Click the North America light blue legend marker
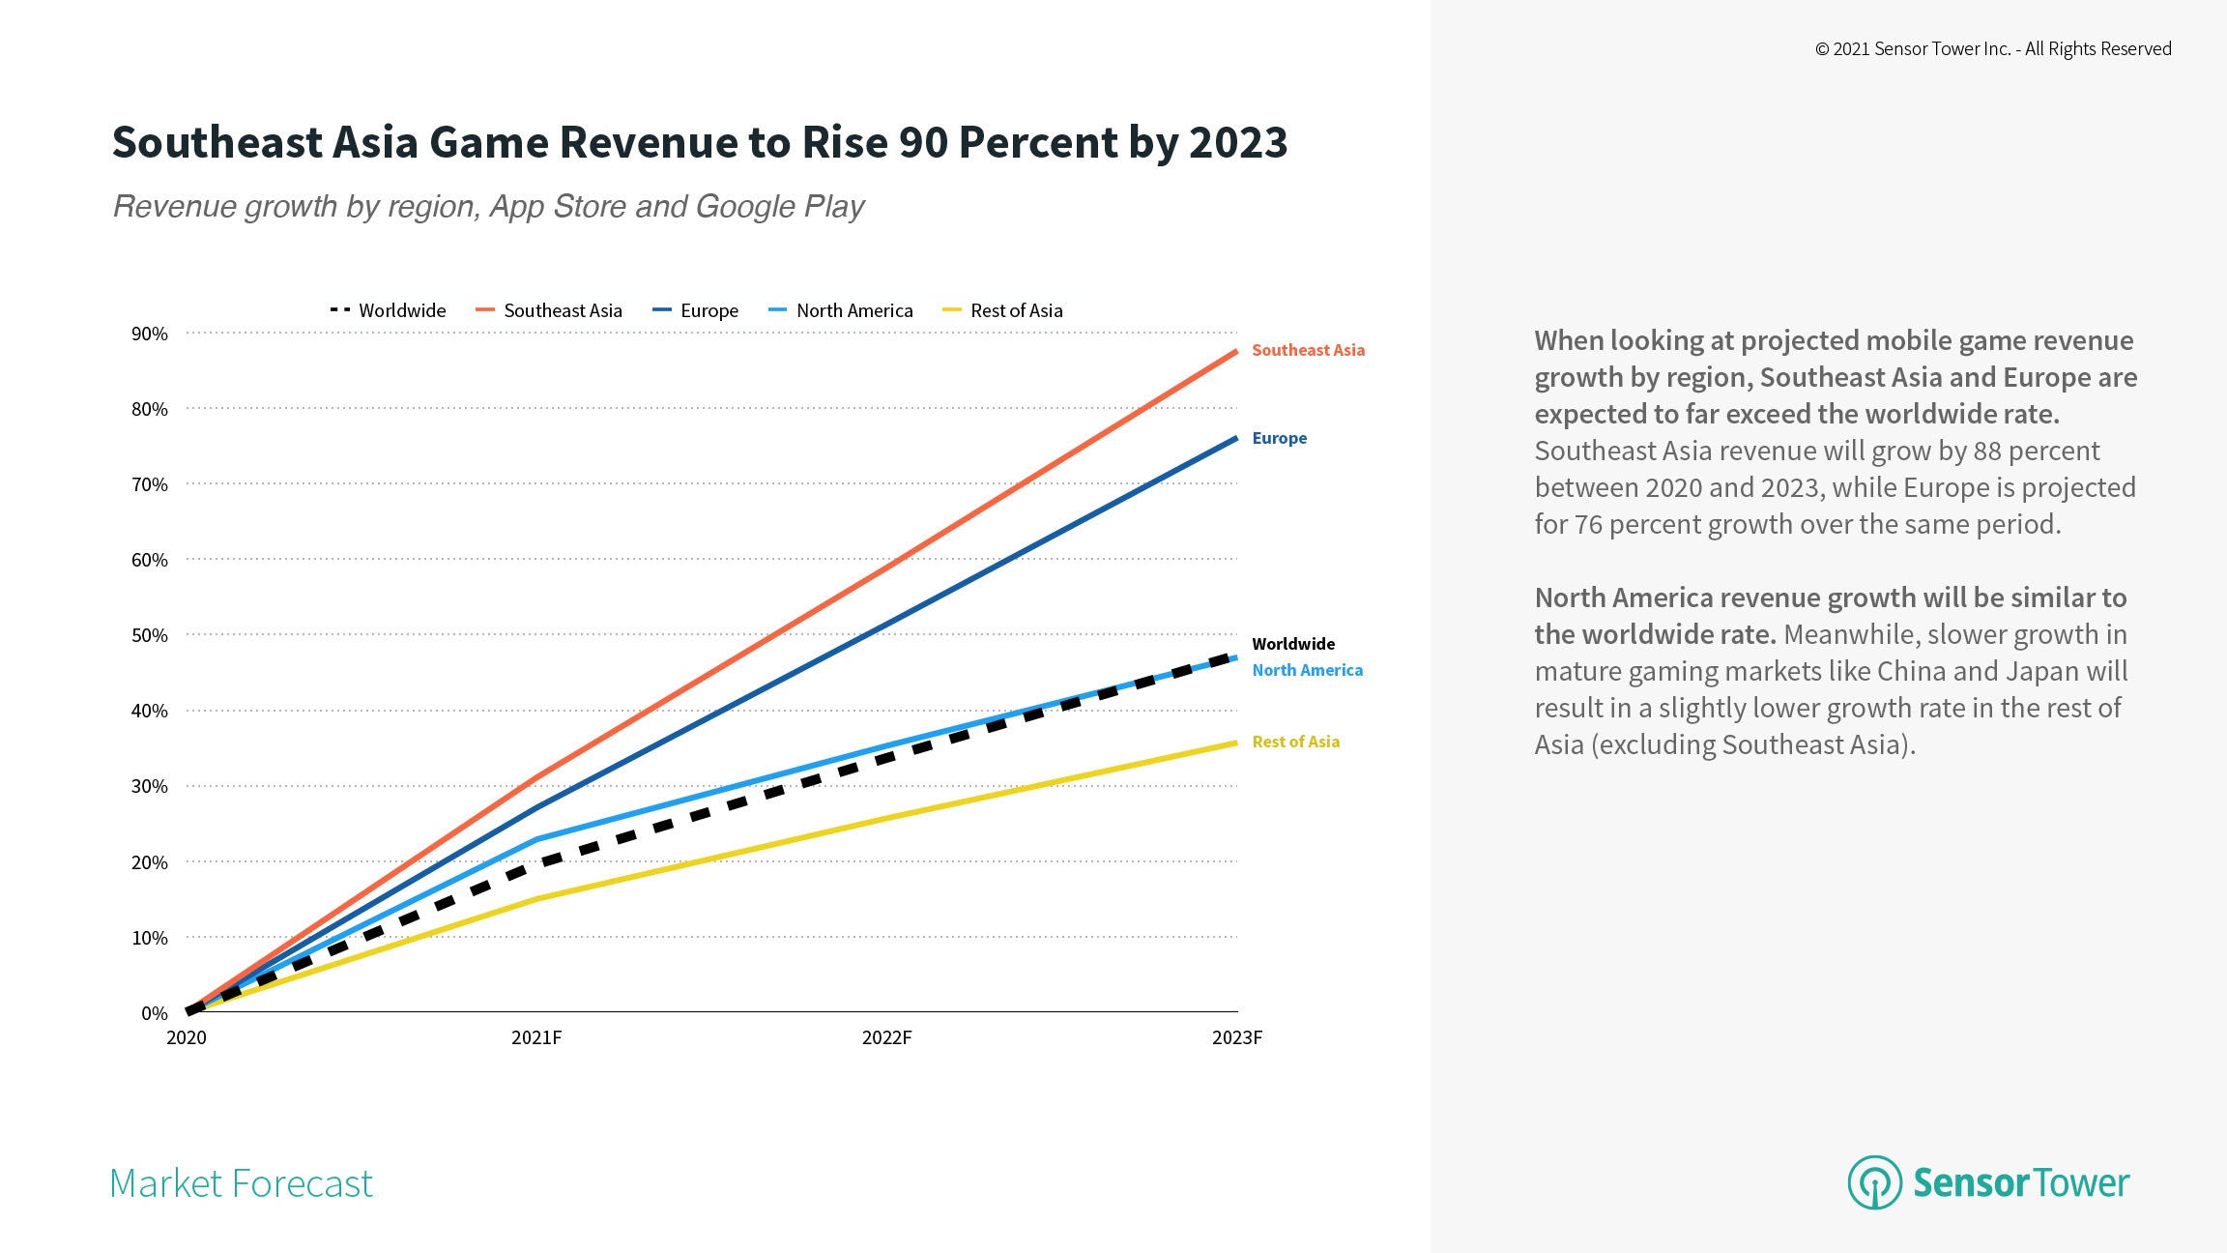The image size is (2227, 1253). tap(777, 310)
